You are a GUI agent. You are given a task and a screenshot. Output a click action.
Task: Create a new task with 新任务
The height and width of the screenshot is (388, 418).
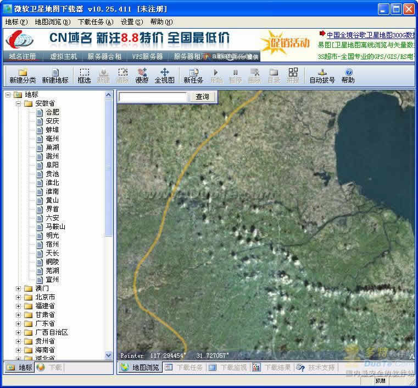(x=193, y=76)
